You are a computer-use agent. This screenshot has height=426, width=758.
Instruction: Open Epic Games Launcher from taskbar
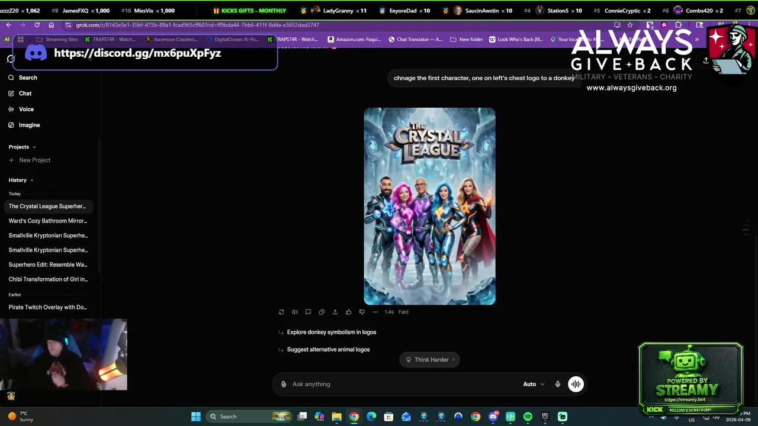(545, 417)
